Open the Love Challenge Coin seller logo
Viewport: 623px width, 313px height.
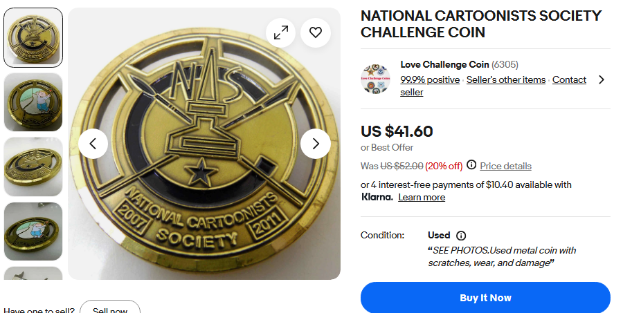(375, 79)
